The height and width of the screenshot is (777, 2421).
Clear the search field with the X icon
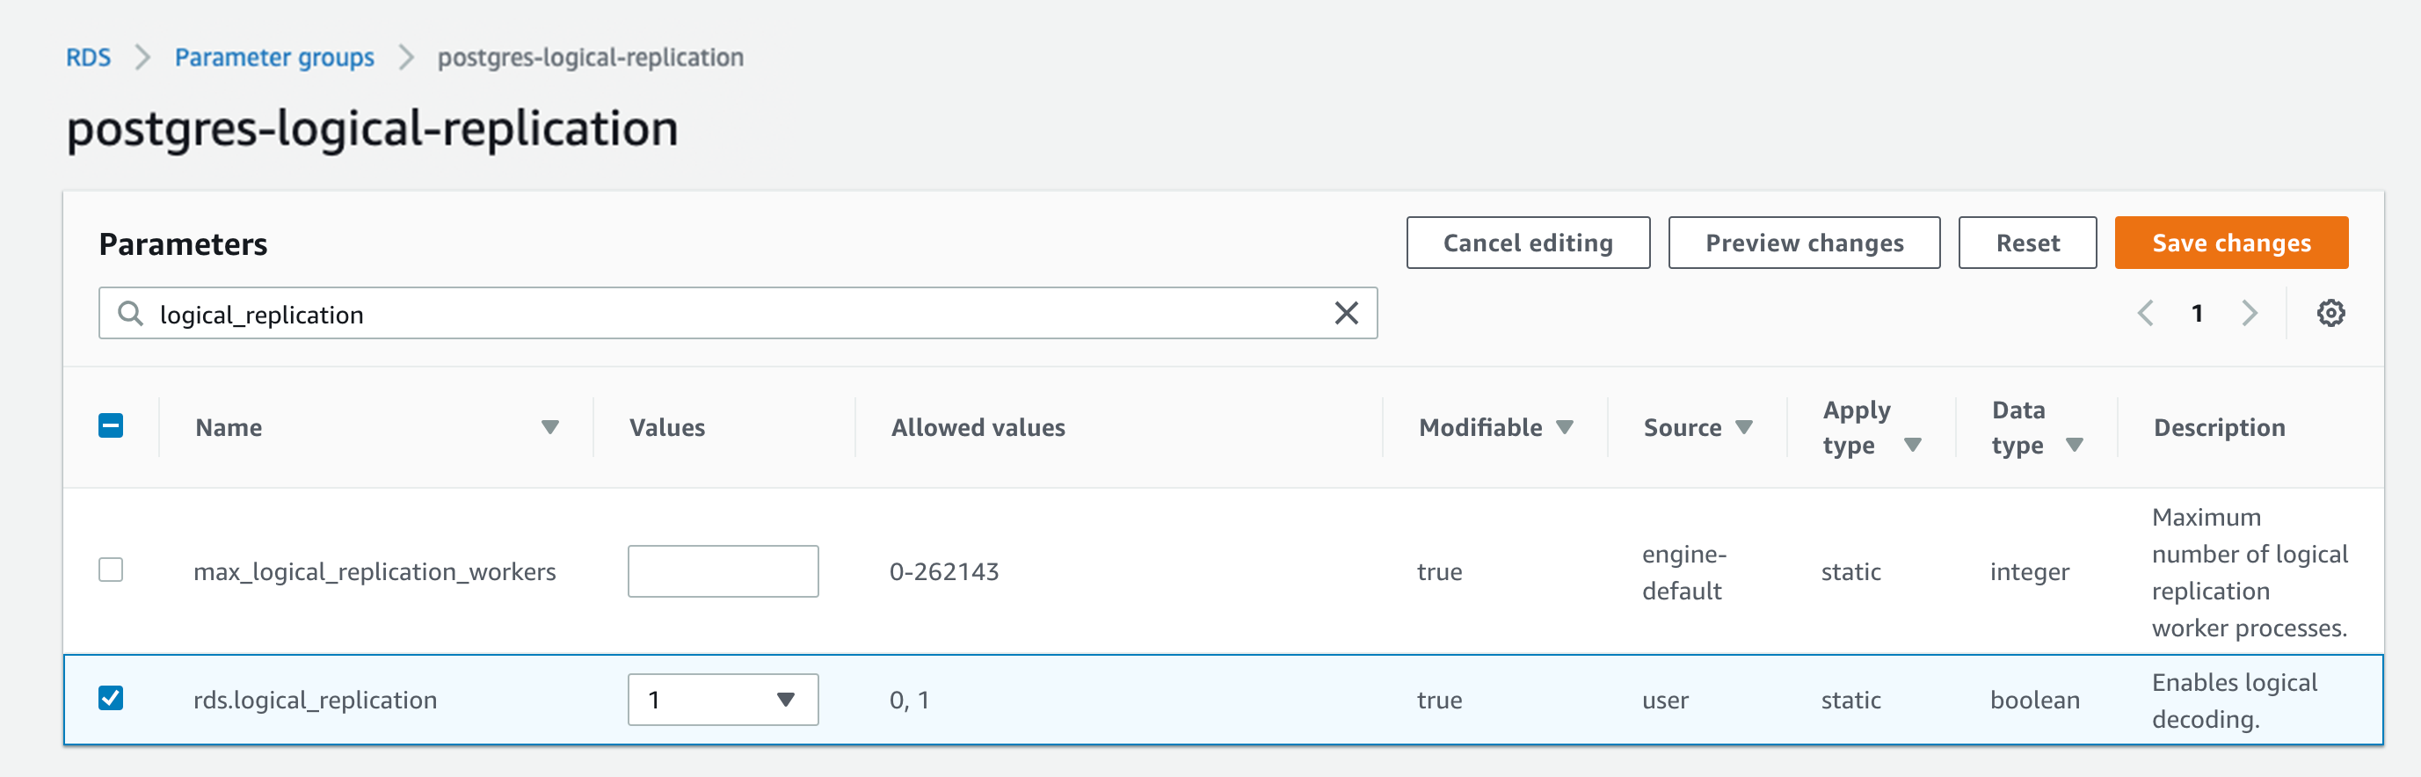coord(1346,313)
